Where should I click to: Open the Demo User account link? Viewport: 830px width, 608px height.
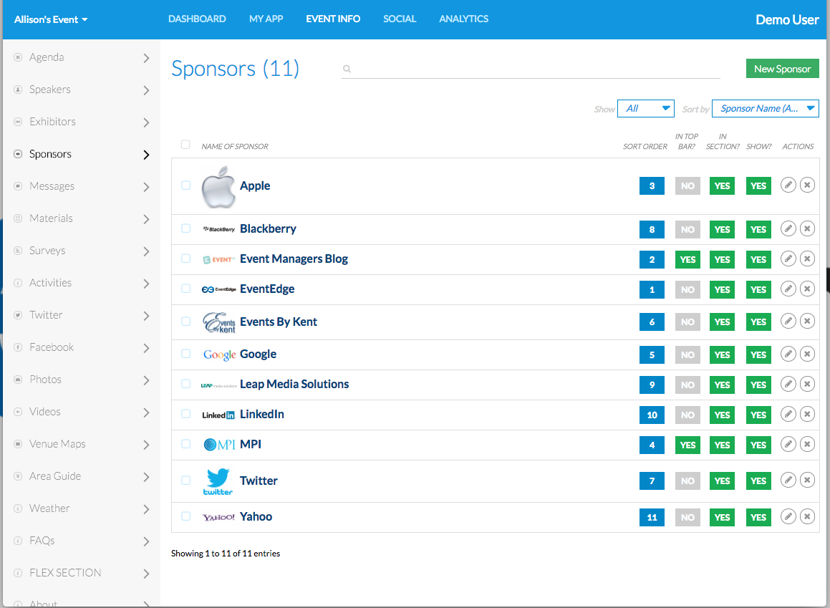(x=787, y=19)
